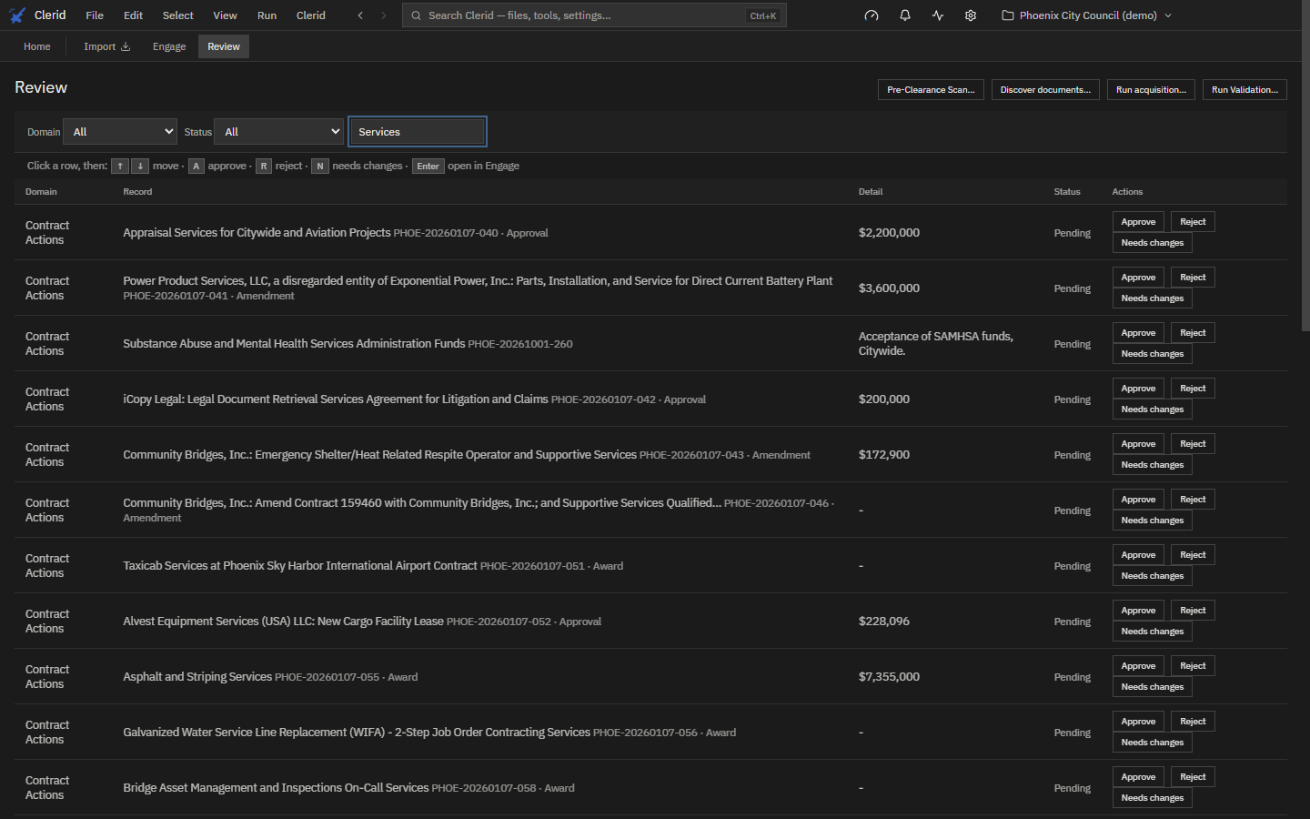Approve Bridge Asset Management record
This screenshot has height=819, width=1310.
[x=1138, y=777]
